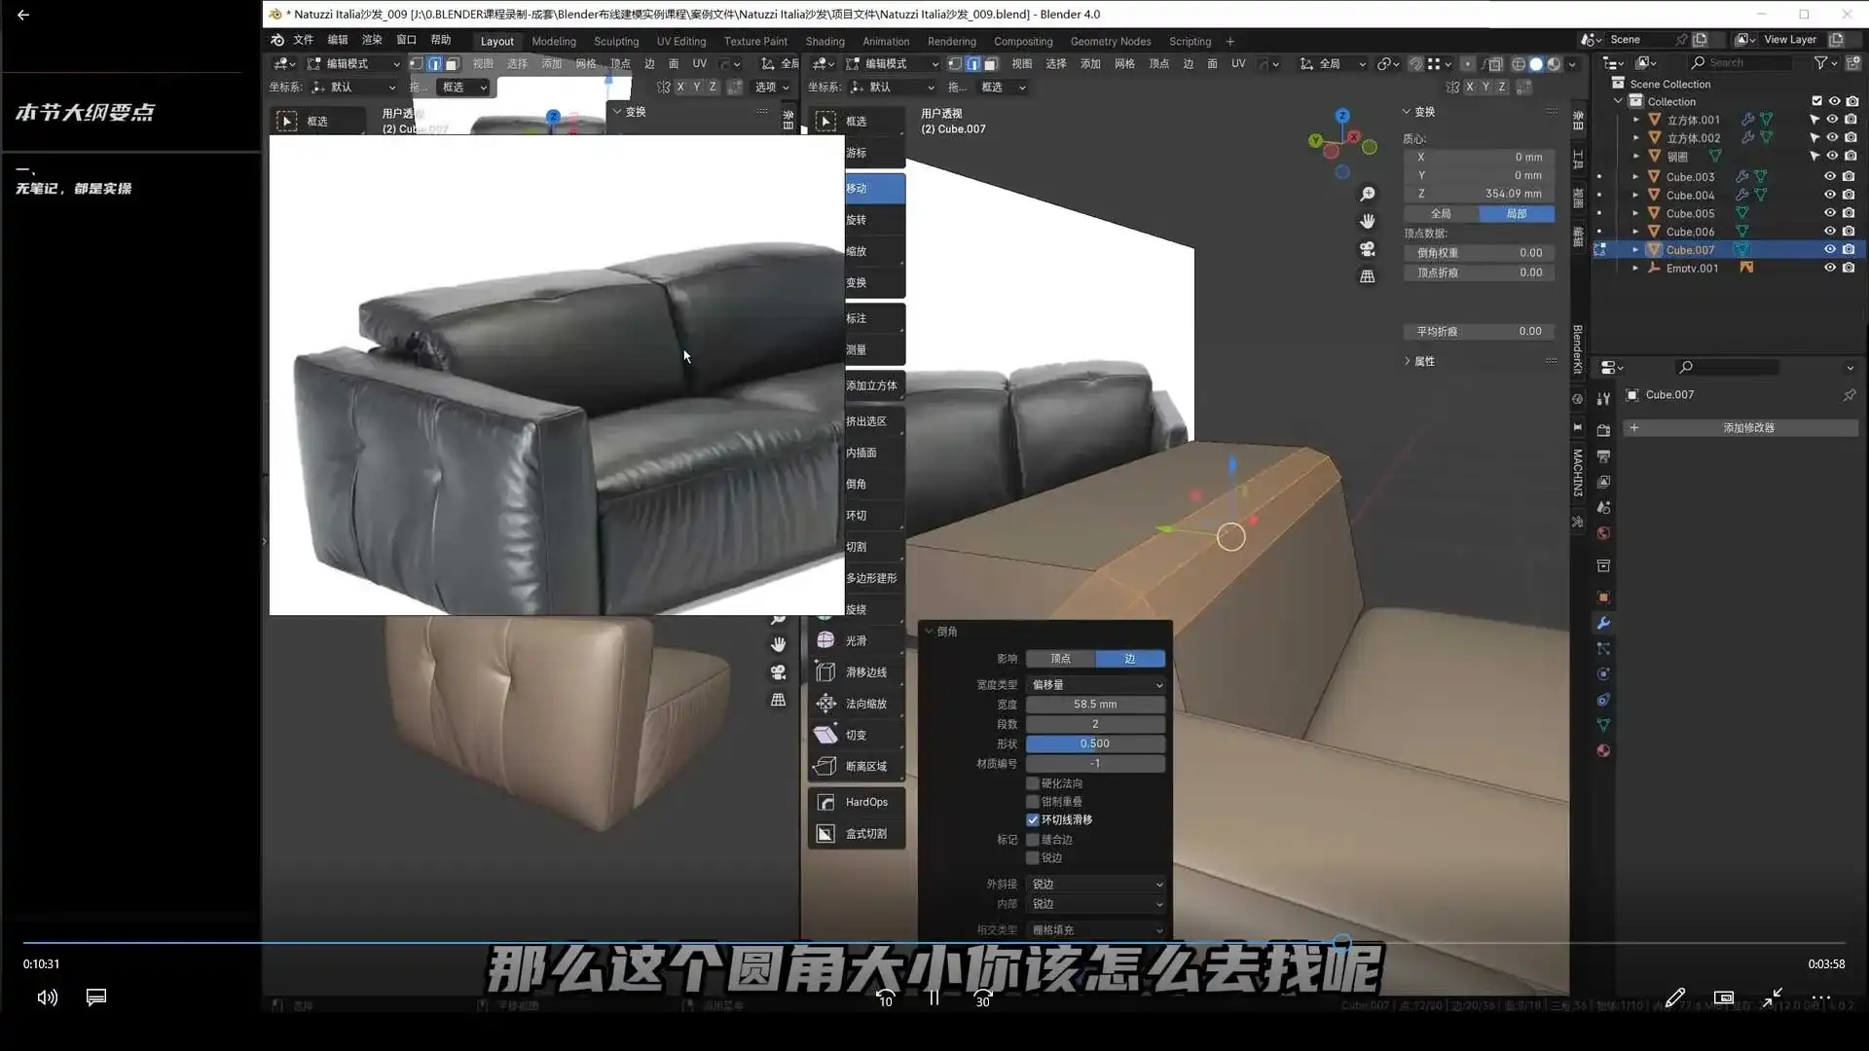Enable the 硬化法向 checkbox in the bevel panel
This screenshot has width=1869, height=1051.
[x=1033, y=782]
